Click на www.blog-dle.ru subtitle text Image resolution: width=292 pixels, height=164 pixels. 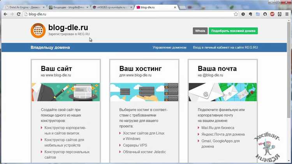click(56, 75)
